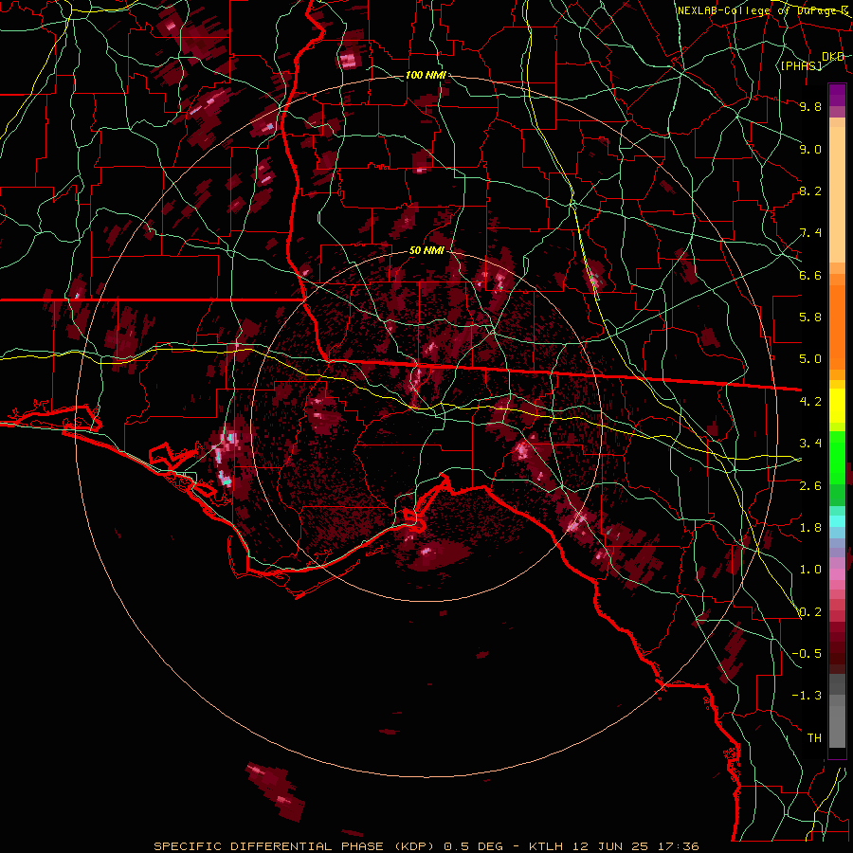Select the 3.4 color scale label

(x=810, y=444)
